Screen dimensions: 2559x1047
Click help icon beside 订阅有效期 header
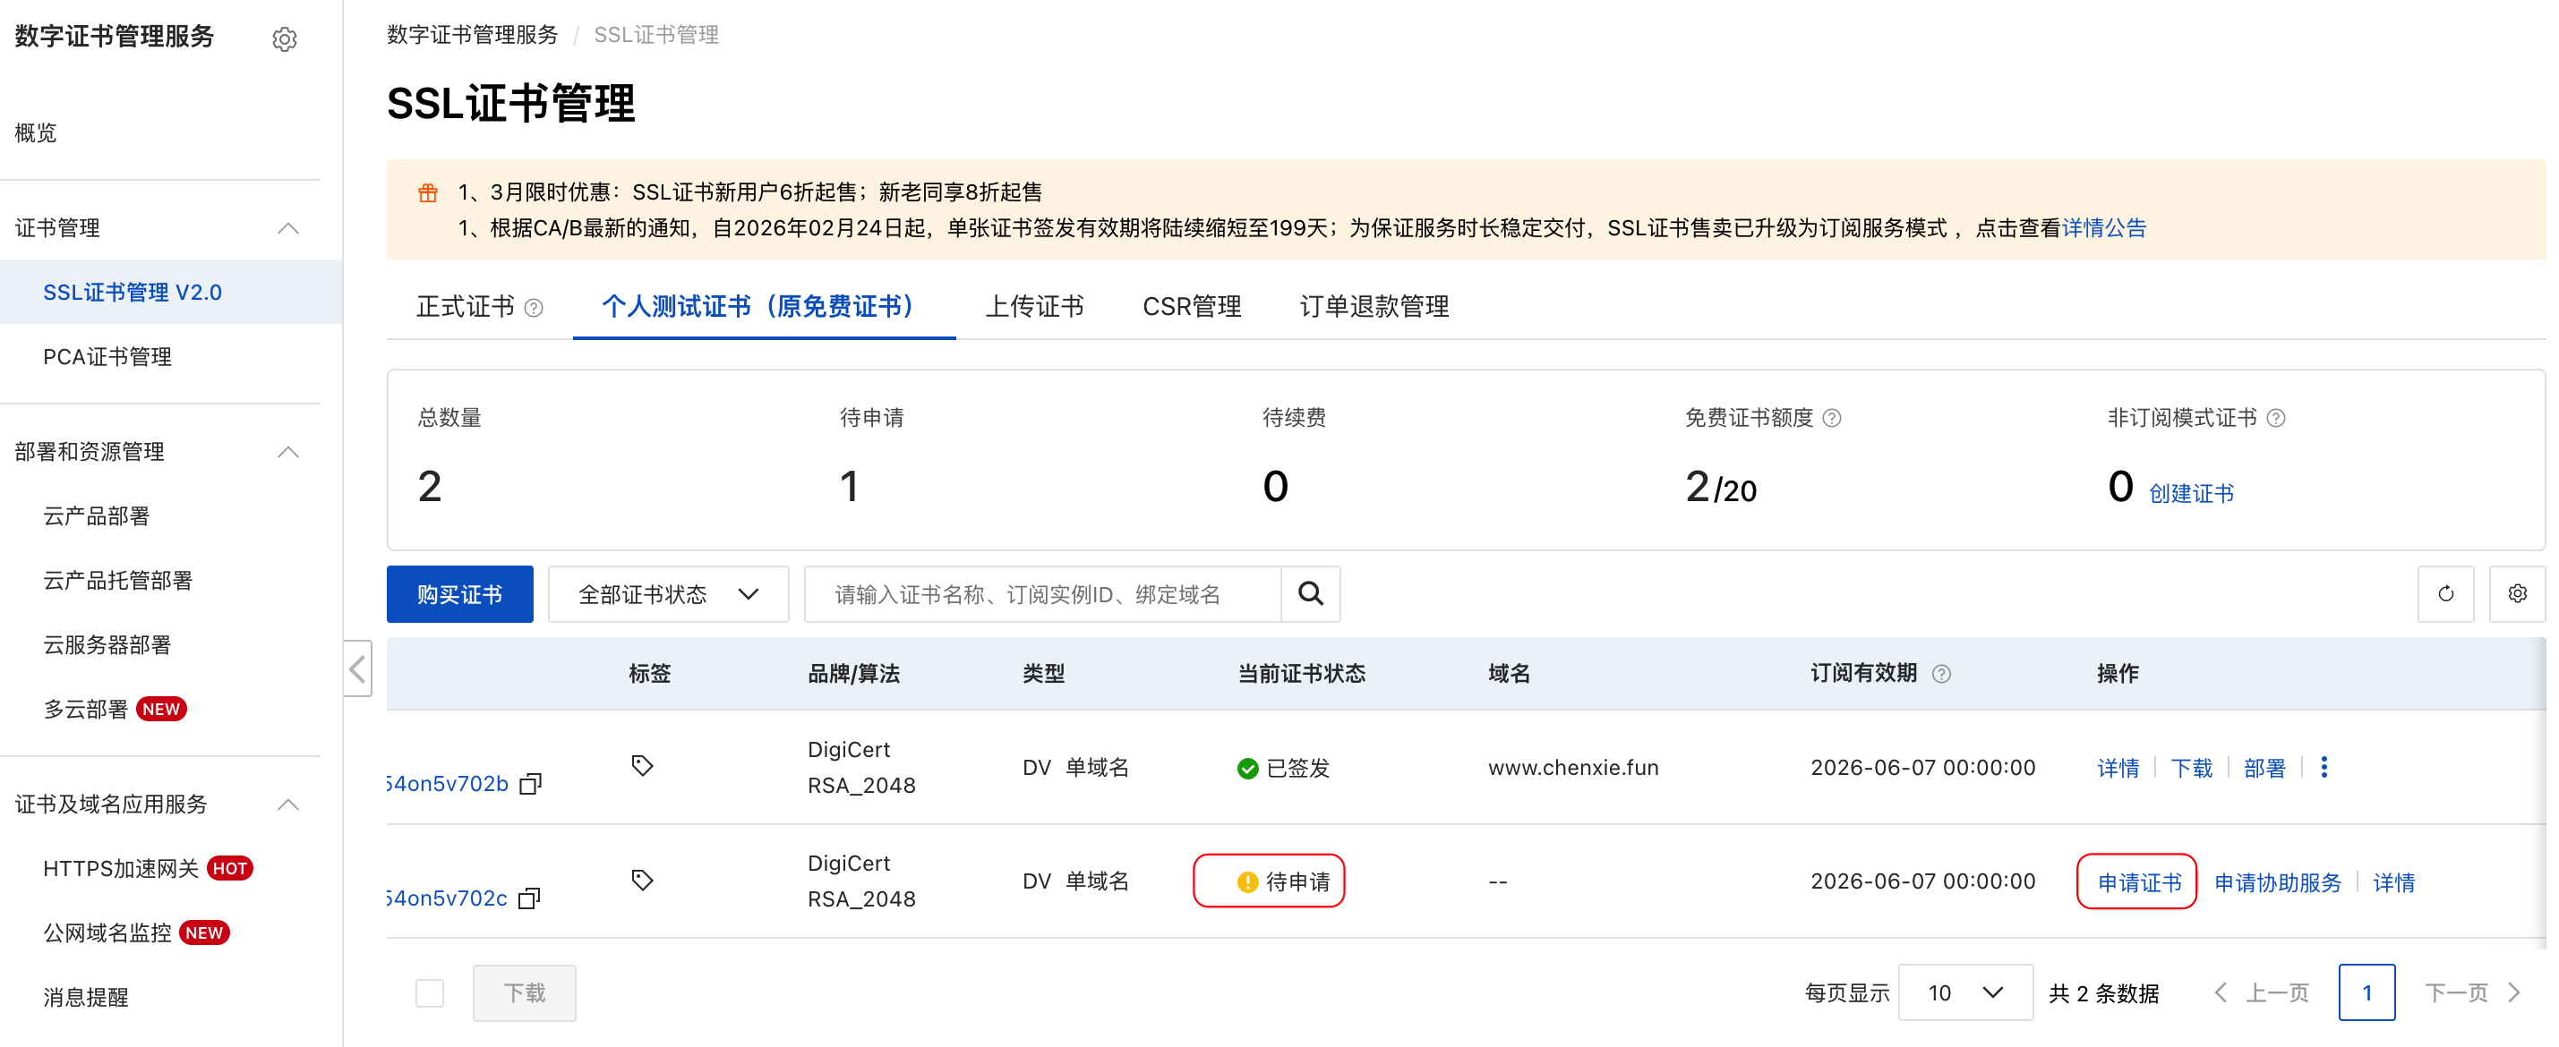1941,674
